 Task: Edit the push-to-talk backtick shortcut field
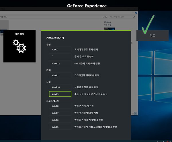pyautogui.click(x=60, y=57)
